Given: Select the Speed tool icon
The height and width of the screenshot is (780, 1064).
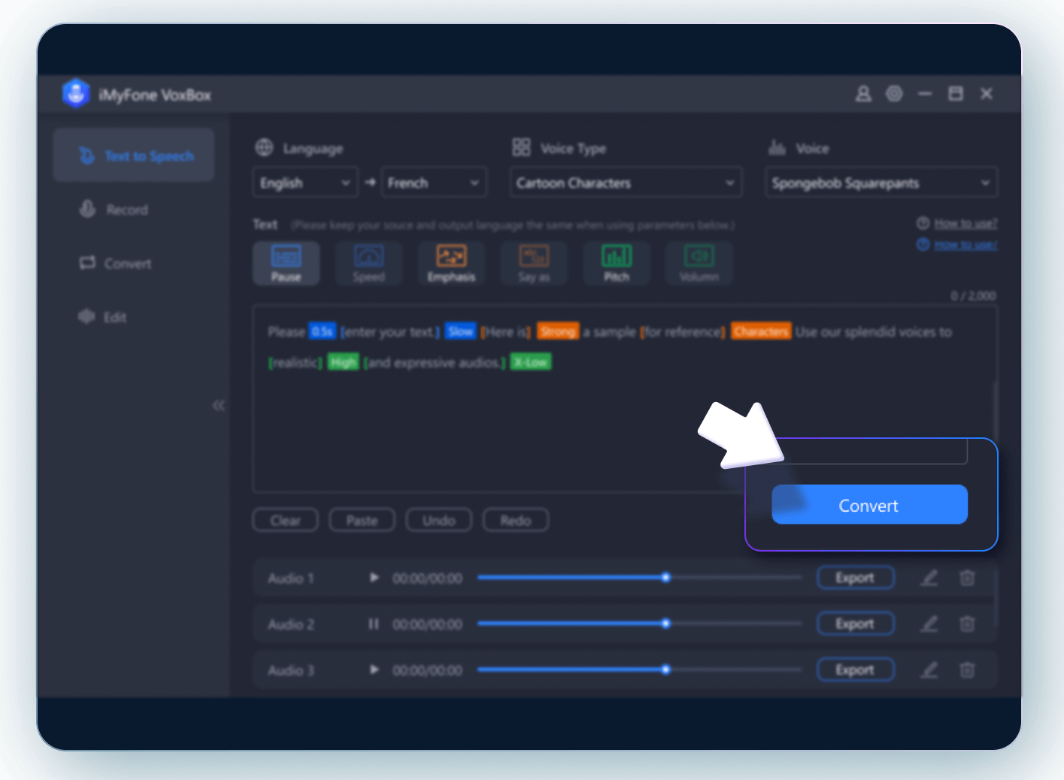Looking at the screenshot, I should (368, 263).
